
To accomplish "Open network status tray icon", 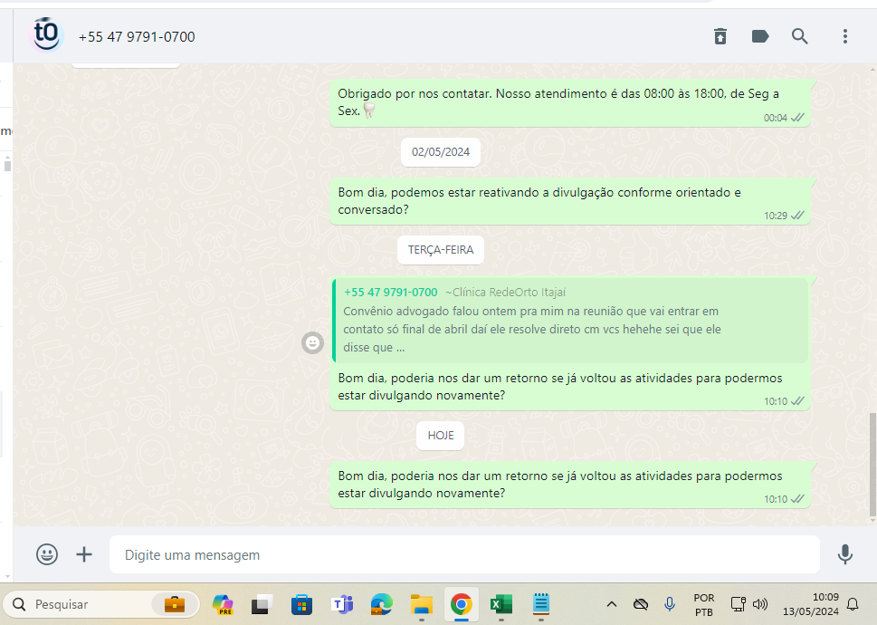I will coord(739,604).
